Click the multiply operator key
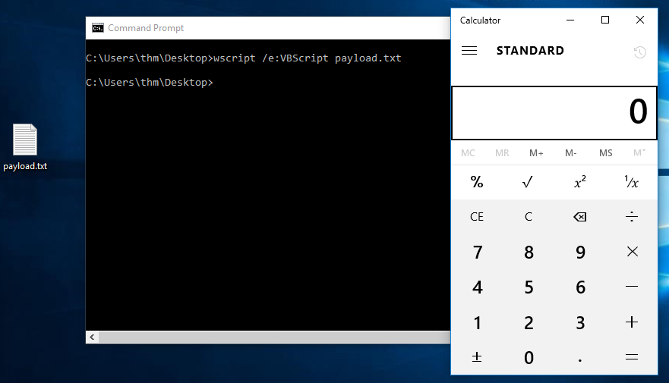The height and width of the screenshot is (383, 669). pyautogui.click(x=632, y=252)
